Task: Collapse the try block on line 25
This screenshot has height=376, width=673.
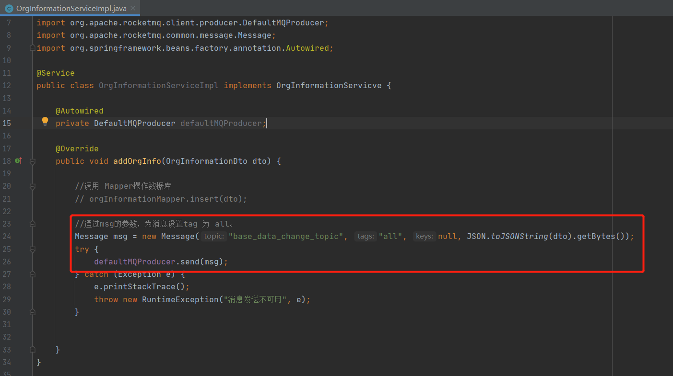Action: (33, 249)
